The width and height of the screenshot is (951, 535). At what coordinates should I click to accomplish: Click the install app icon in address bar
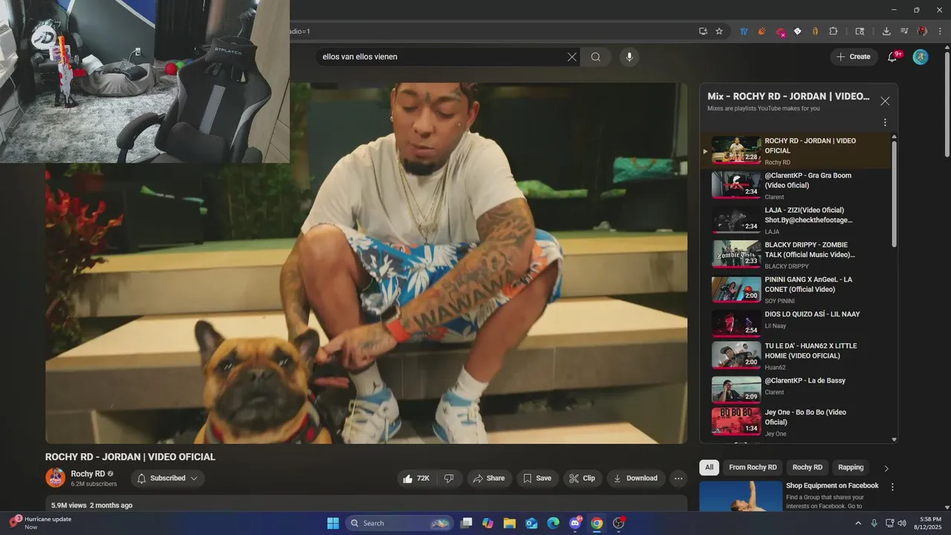[x=703, y=31]
